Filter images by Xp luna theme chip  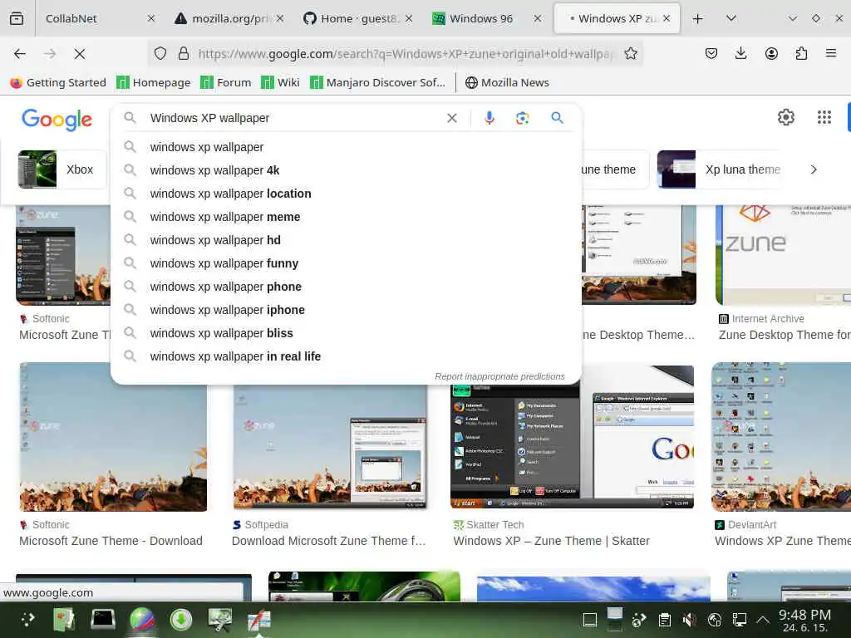pyautogui.click(x=720, y=169)
